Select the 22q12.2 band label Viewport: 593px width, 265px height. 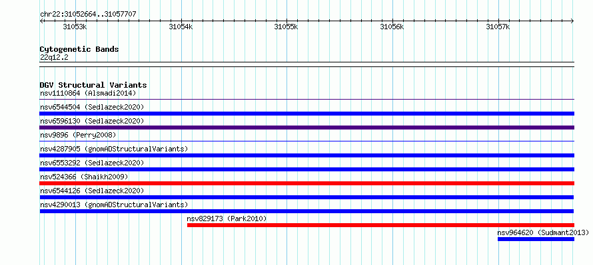[54, 58]
